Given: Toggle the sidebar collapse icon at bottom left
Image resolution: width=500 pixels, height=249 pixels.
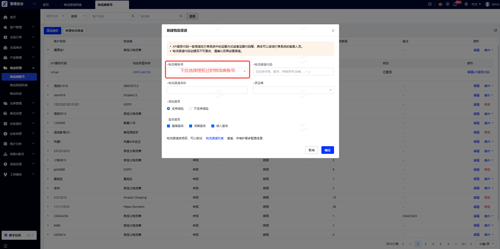Looking at the screenshot, I should pos(5,246).
